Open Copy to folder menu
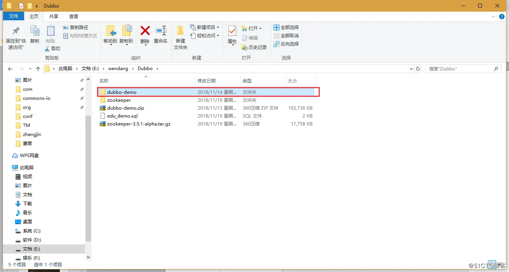 tap(126, 35)
